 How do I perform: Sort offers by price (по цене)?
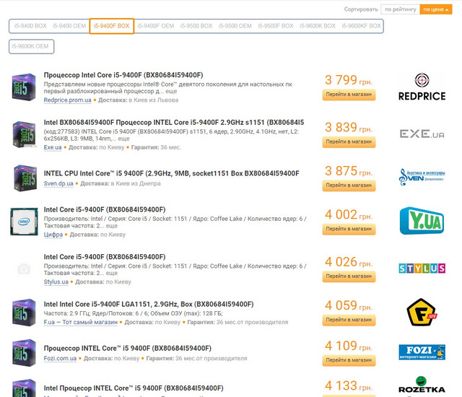coord(436,9)
